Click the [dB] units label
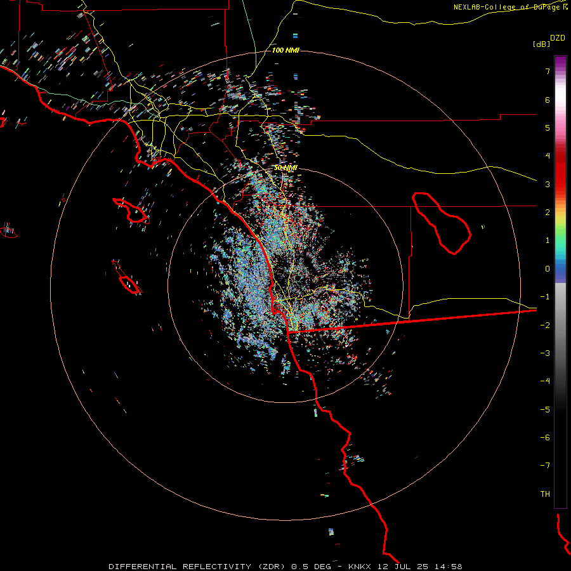 (x=541, y=44)
